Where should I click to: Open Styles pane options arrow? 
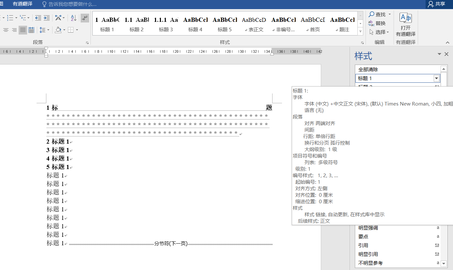tap(439, 54)
